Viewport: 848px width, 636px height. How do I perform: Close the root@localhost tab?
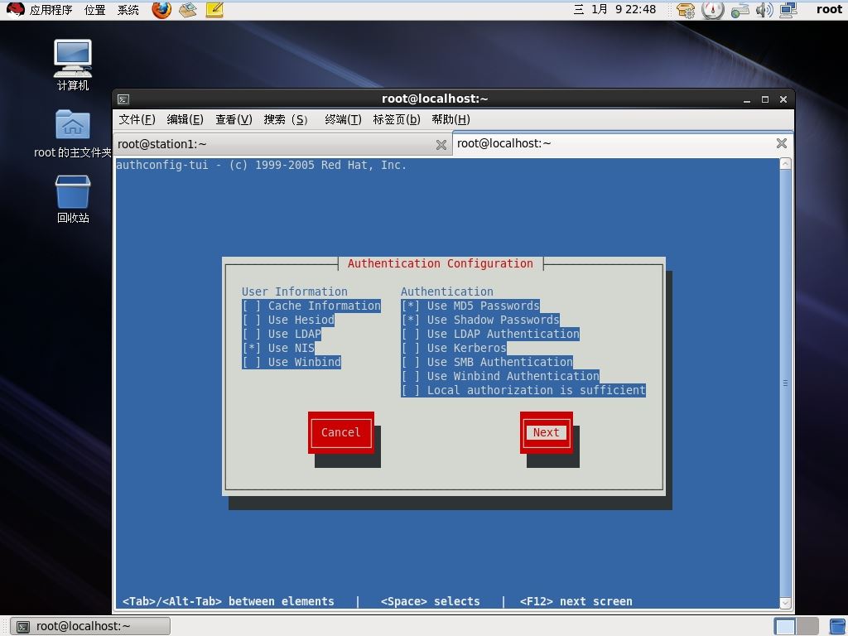click(782, 143)
